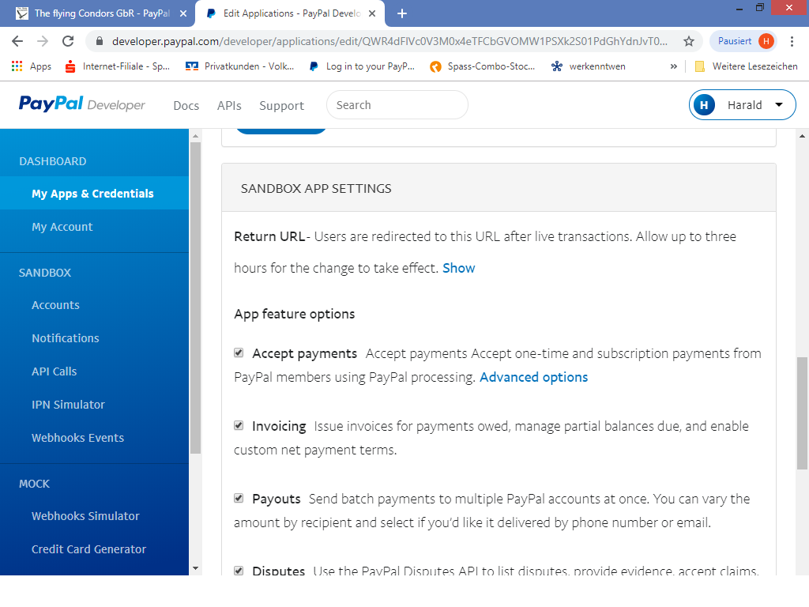Open a new browser tab with plus icon

(x=402, y=13)
